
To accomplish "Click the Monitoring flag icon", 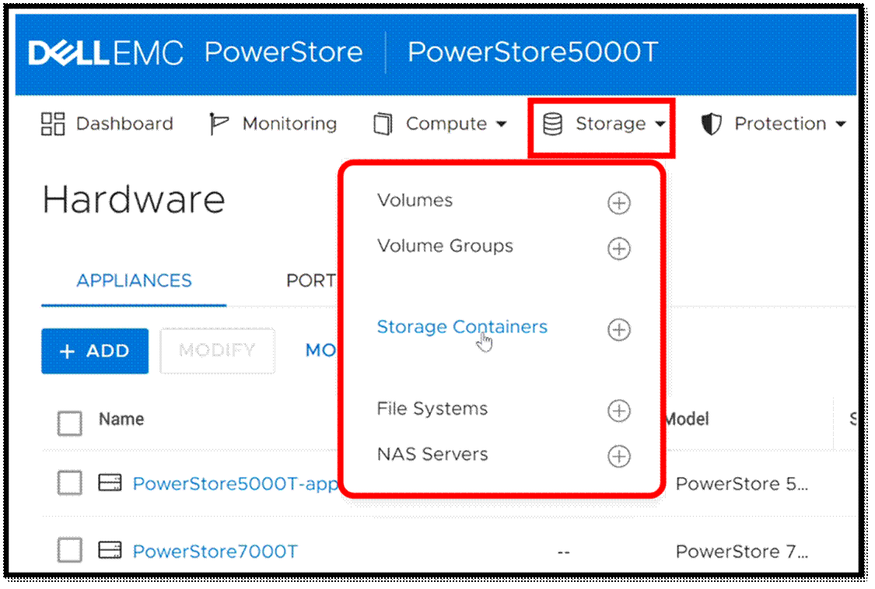I will (219, 124).
